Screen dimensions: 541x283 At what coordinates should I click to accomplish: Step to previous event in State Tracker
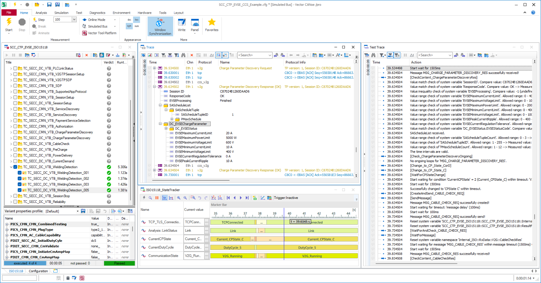(235, 198)
